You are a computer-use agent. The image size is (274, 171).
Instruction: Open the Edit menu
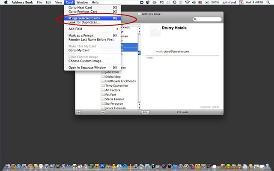click(48, 2)
